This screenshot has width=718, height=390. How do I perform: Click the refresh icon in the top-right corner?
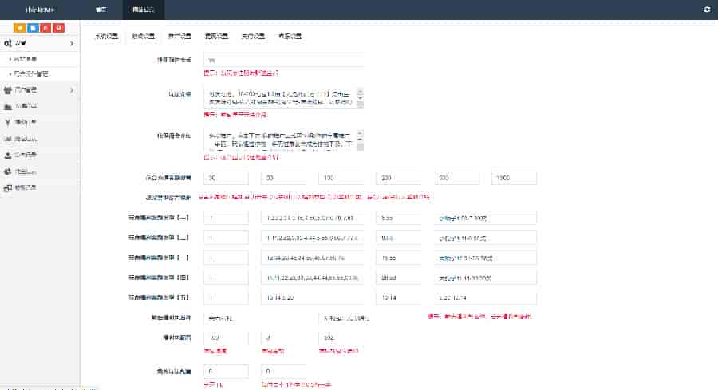pyautogui.click(x=706, y=10)
